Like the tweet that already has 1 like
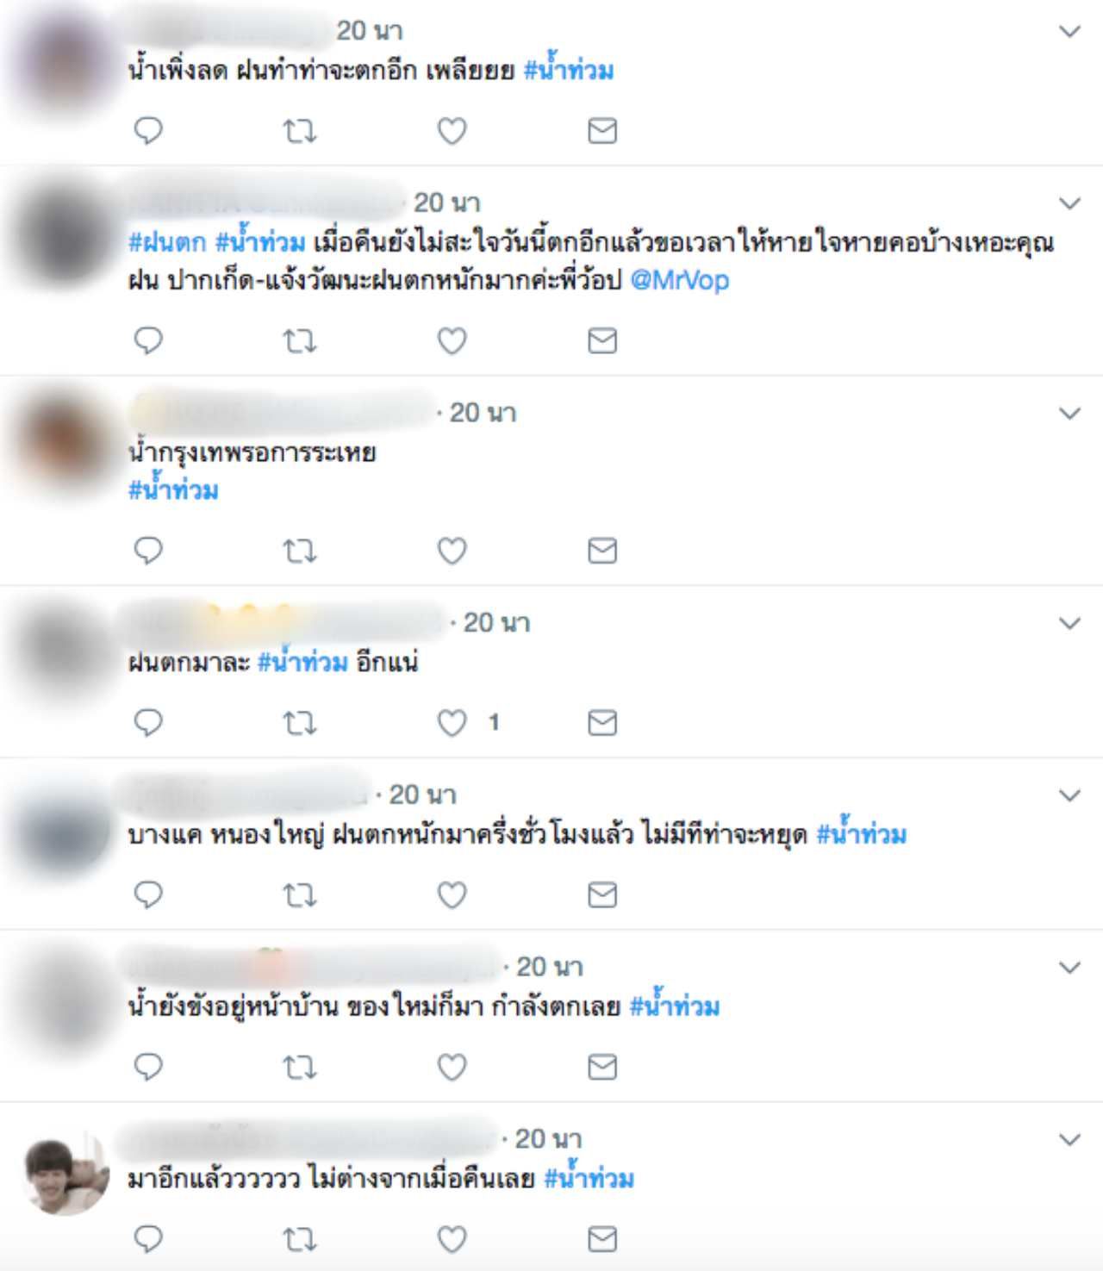Viewport: 1103px width, 1271px height. tap(452, 722)
